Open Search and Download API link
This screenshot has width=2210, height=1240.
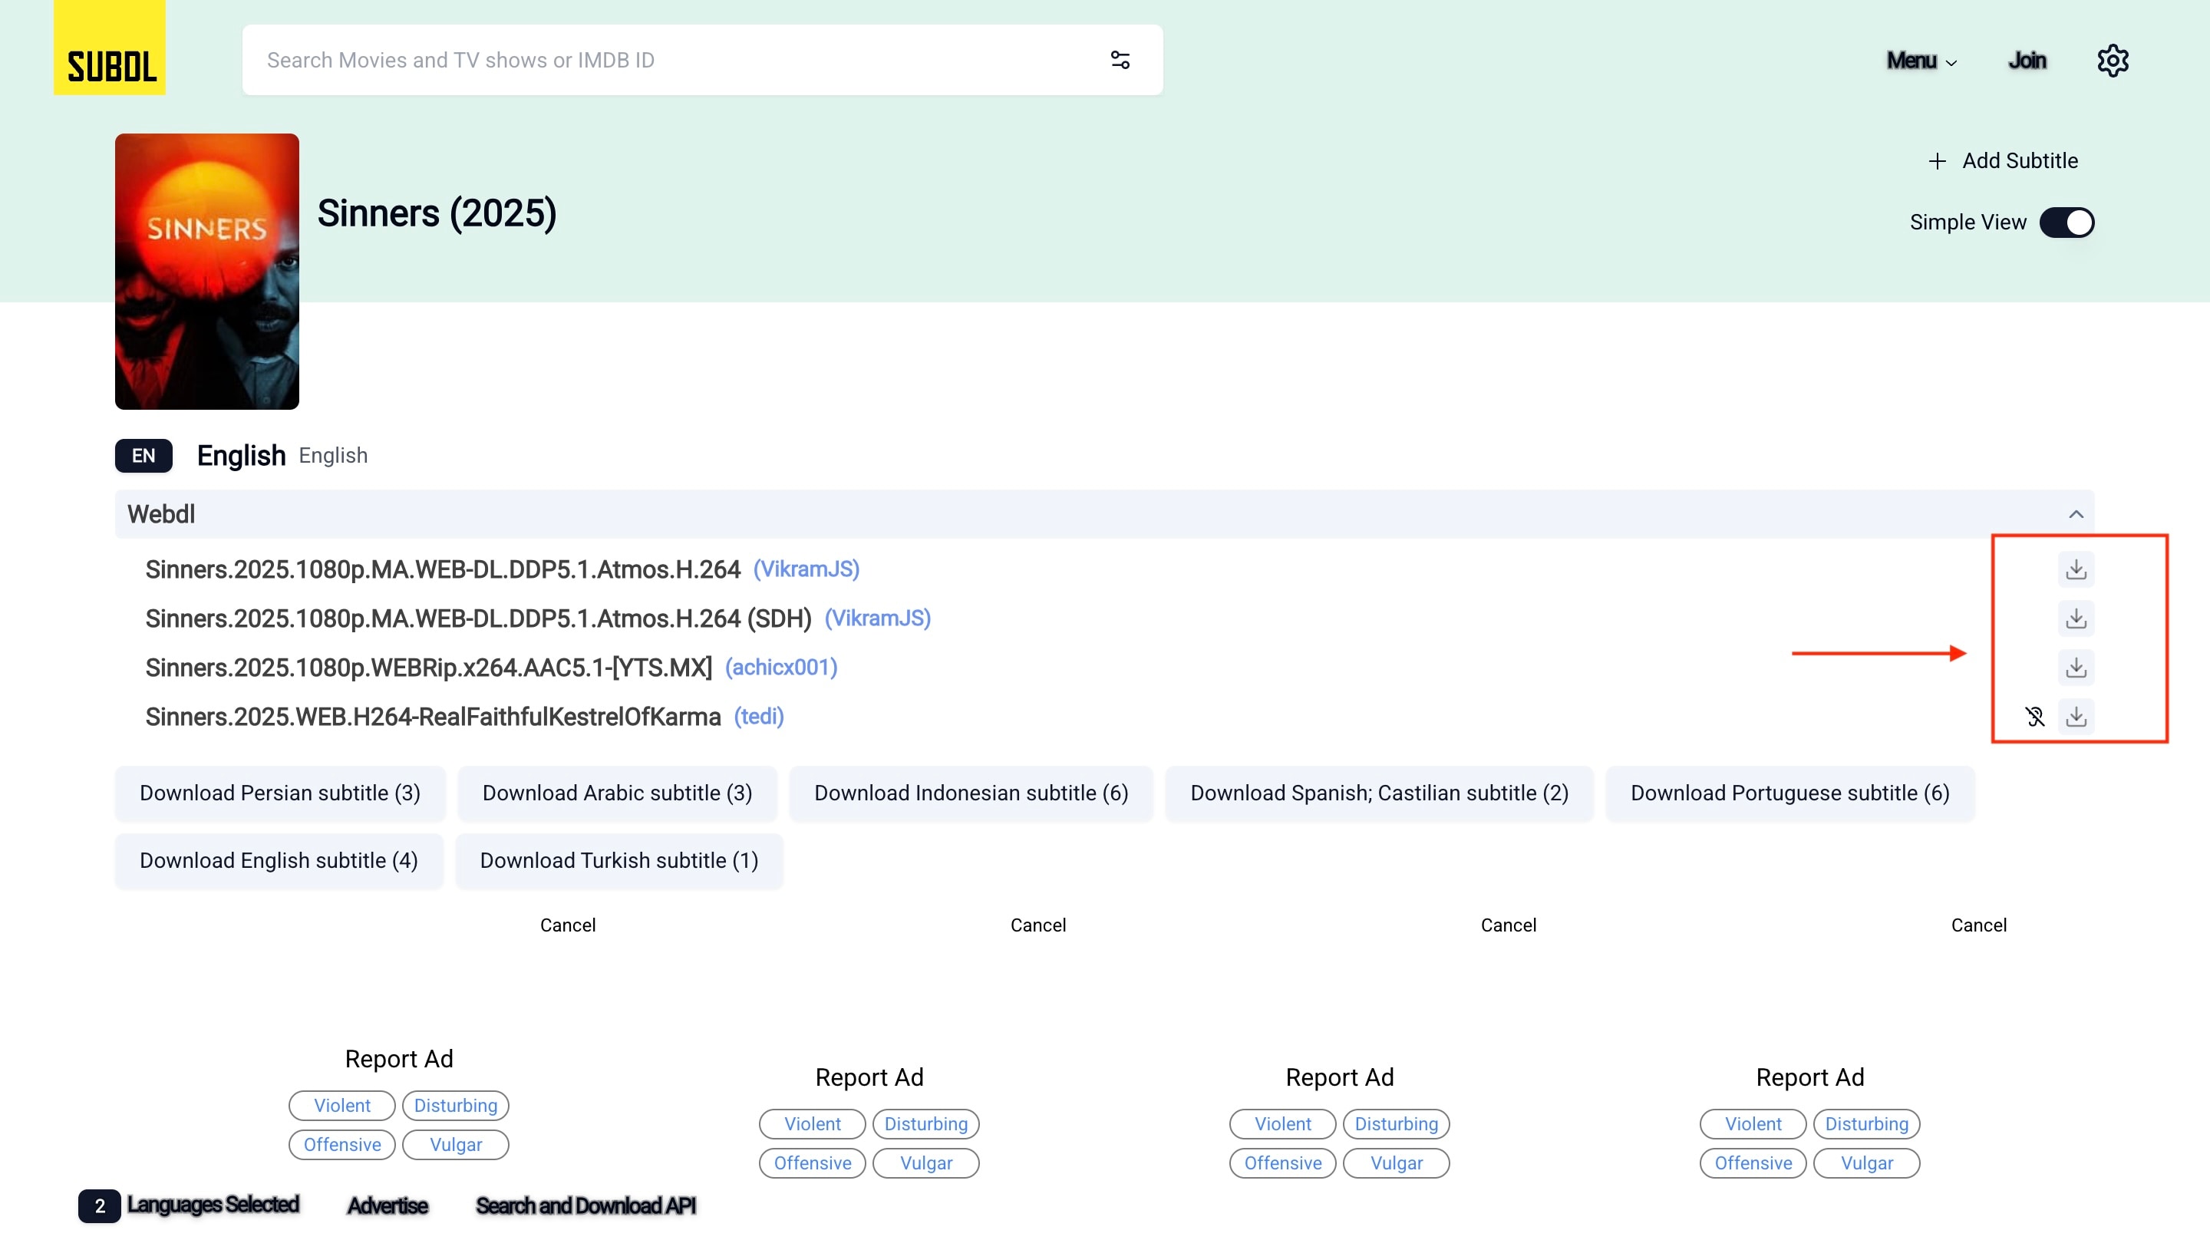586,1205
